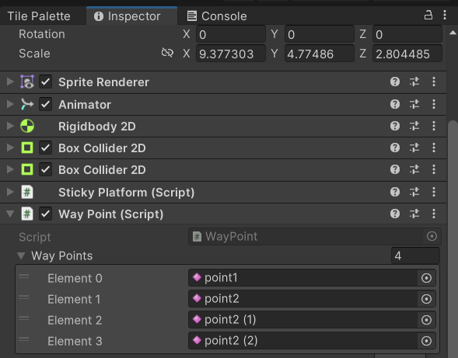Disable the Sprite Renderer checkbox
Image resolution: width=458 pixels, height=358 pixels.
tap(46, 82)
